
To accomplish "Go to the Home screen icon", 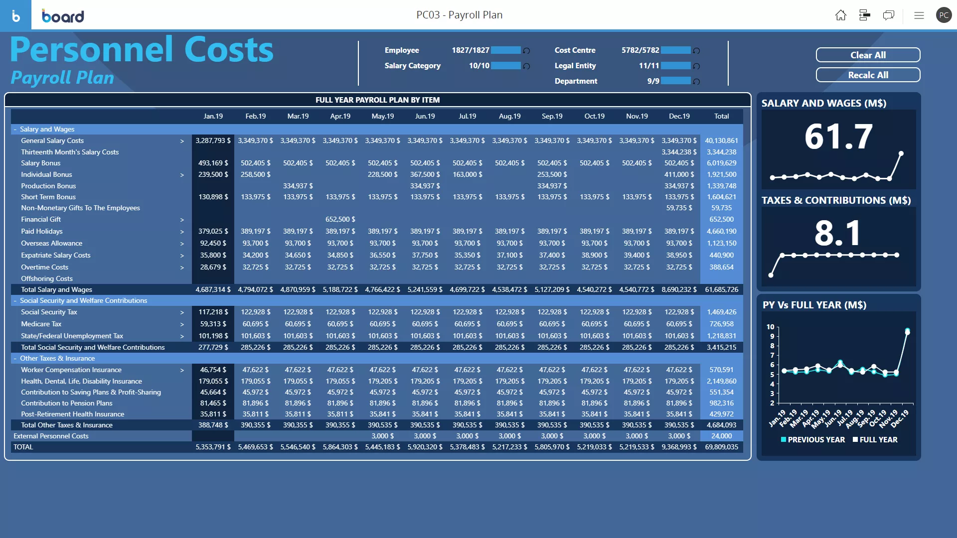I will tap(840, 15).
